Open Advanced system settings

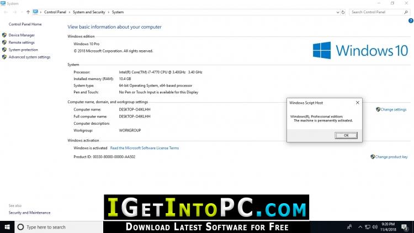click(x=29, y=57)
